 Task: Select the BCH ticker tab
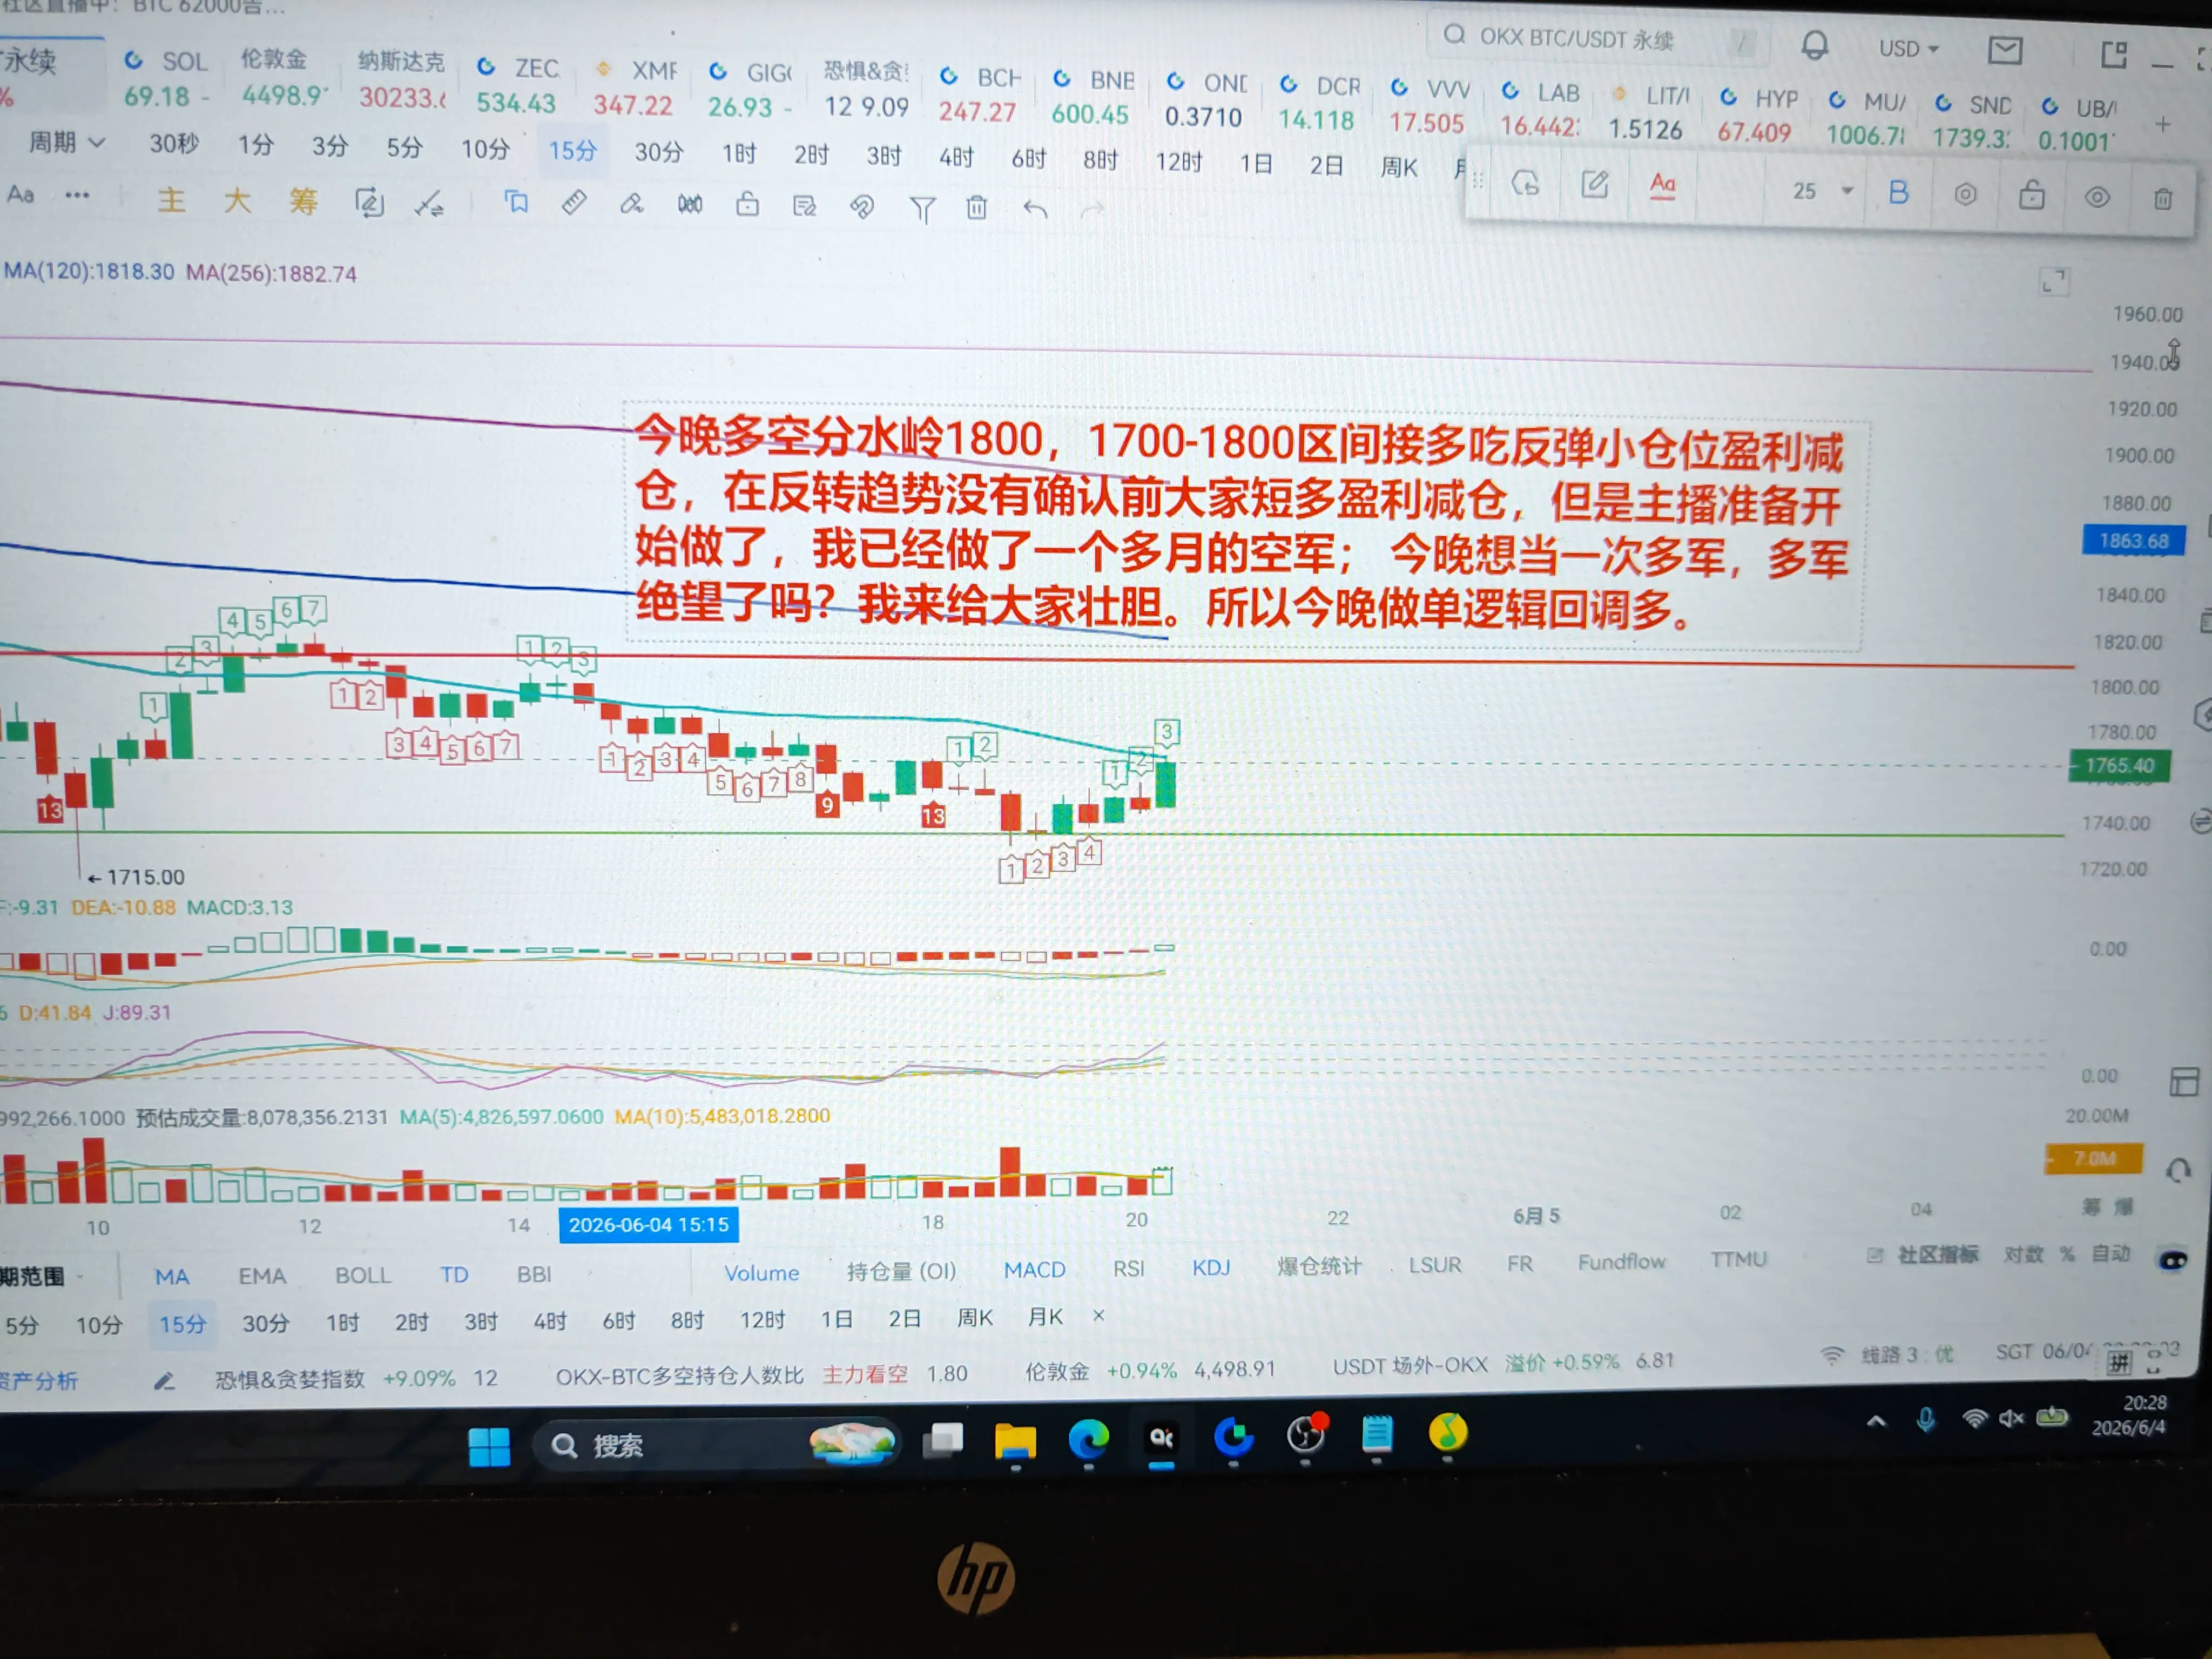pyautogui.click(x=980, y=94)
